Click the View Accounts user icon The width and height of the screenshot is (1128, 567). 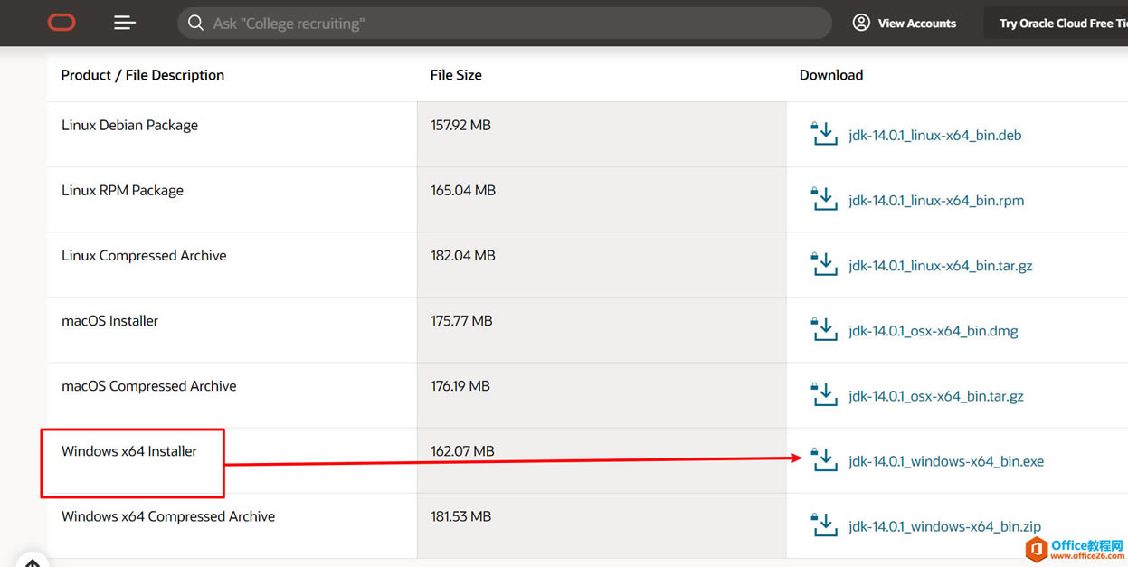[861, 23]
